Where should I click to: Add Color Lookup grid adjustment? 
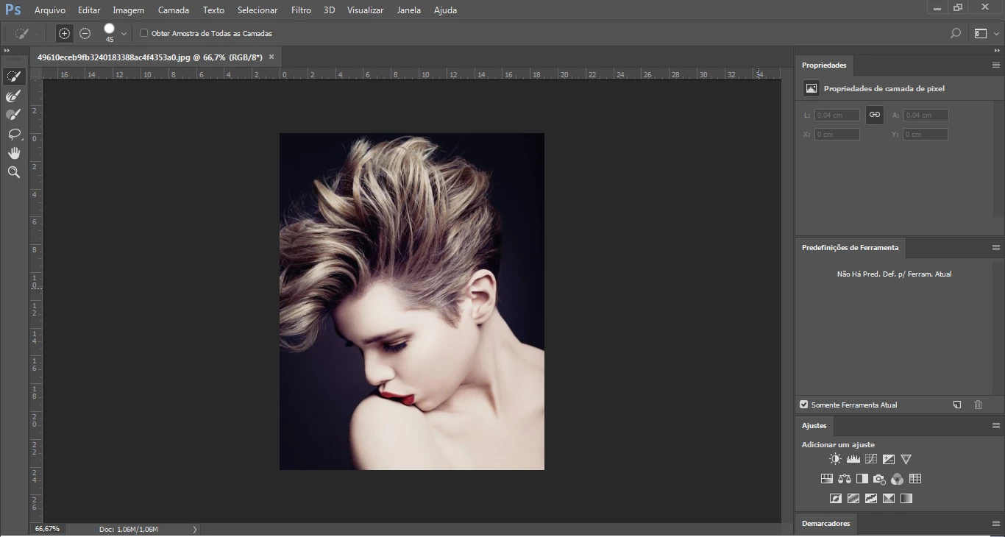(915, 479)
